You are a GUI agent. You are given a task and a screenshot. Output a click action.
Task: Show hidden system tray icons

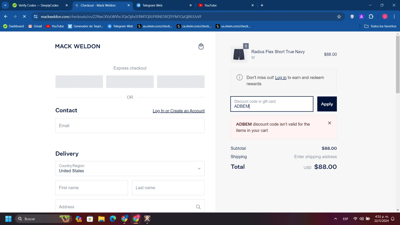pyautogui.click(x=335, y=219)
